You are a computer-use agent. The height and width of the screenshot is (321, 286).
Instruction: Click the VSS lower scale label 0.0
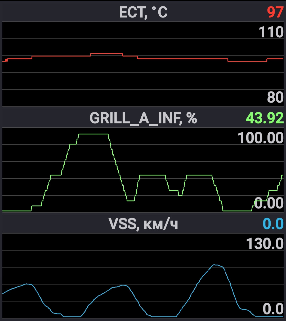pos(273,309)
